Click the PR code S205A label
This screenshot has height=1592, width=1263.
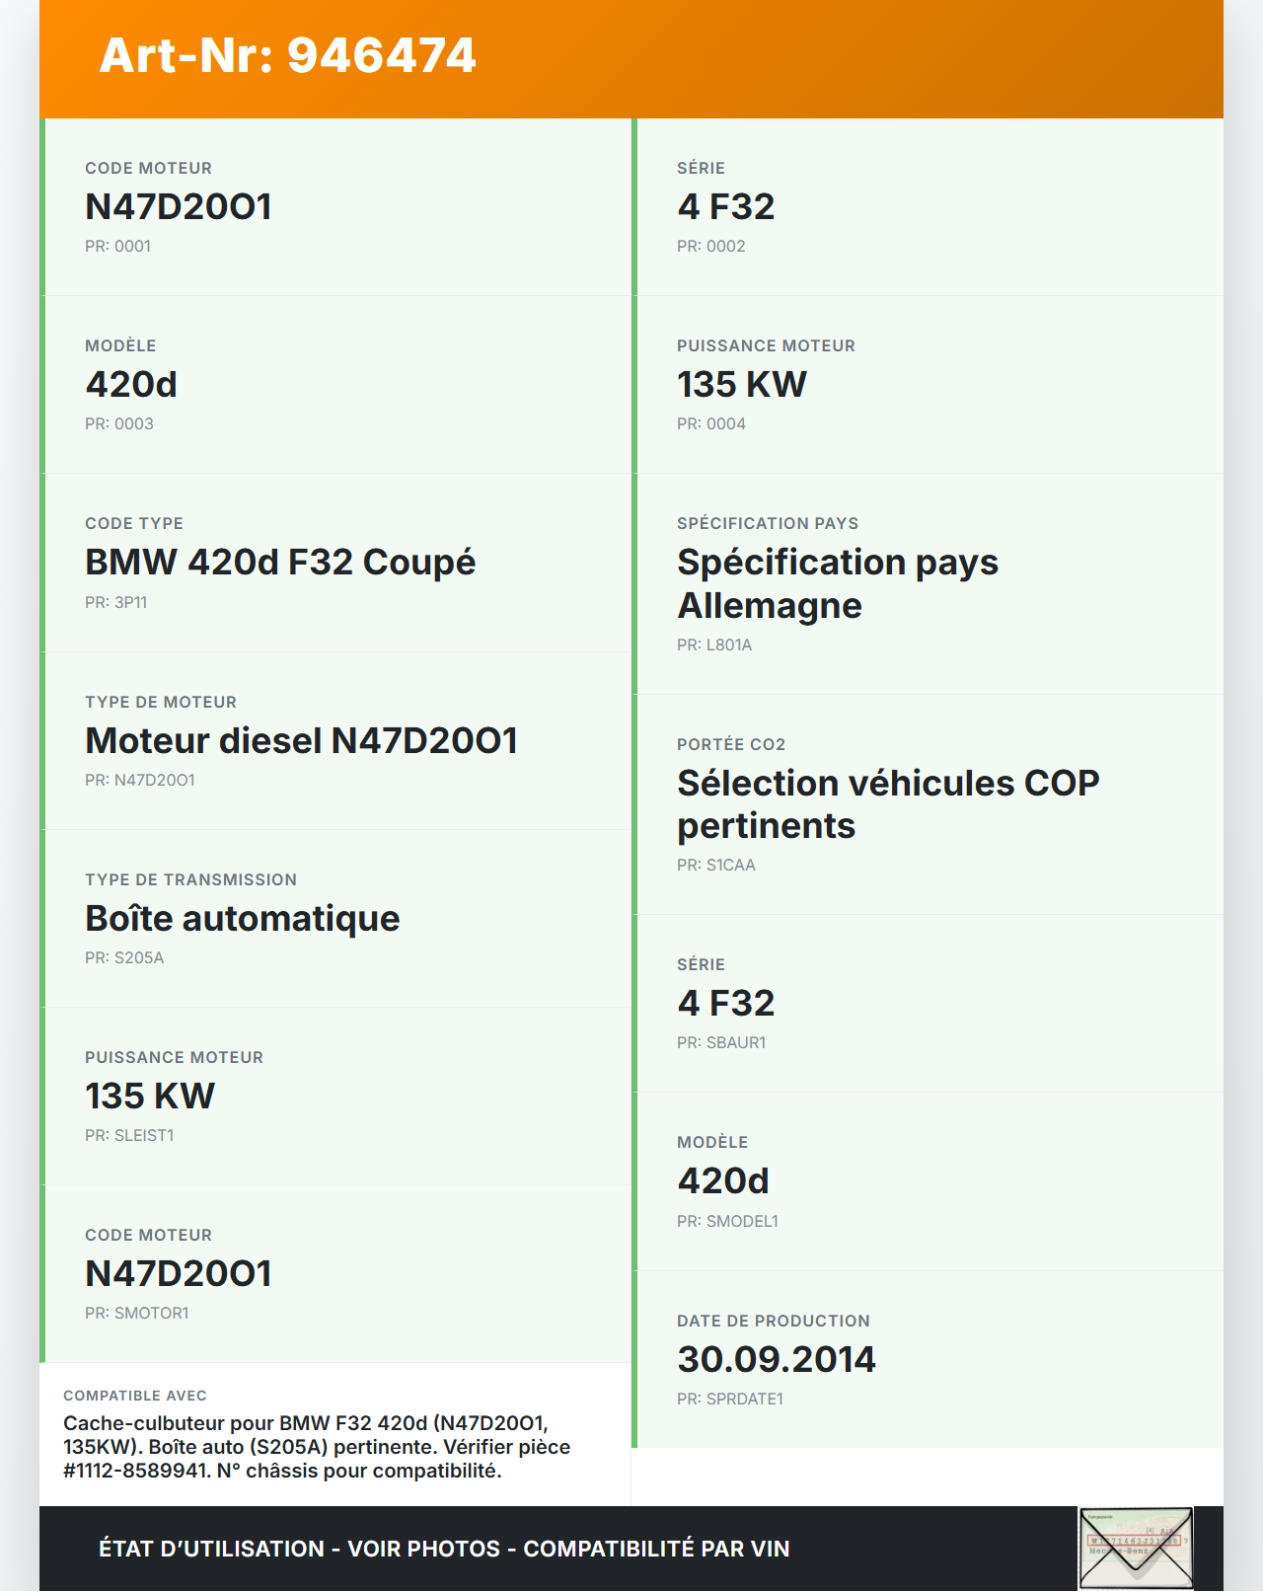tap(124, 957)
